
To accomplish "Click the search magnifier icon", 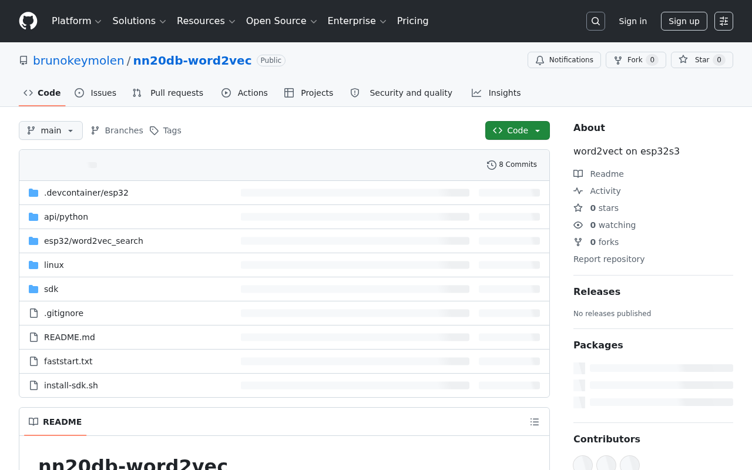I will click(596, 21).
